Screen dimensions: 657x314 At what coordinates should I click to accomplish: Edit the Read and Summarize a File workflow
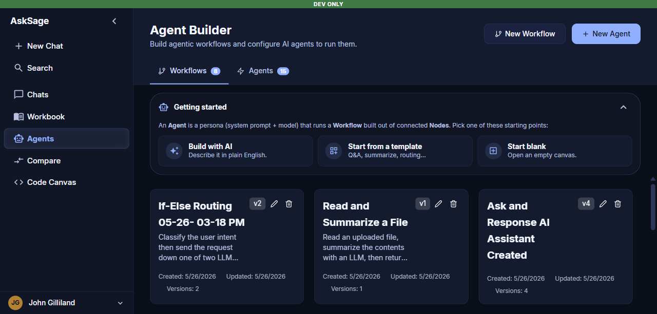(438, 204)
